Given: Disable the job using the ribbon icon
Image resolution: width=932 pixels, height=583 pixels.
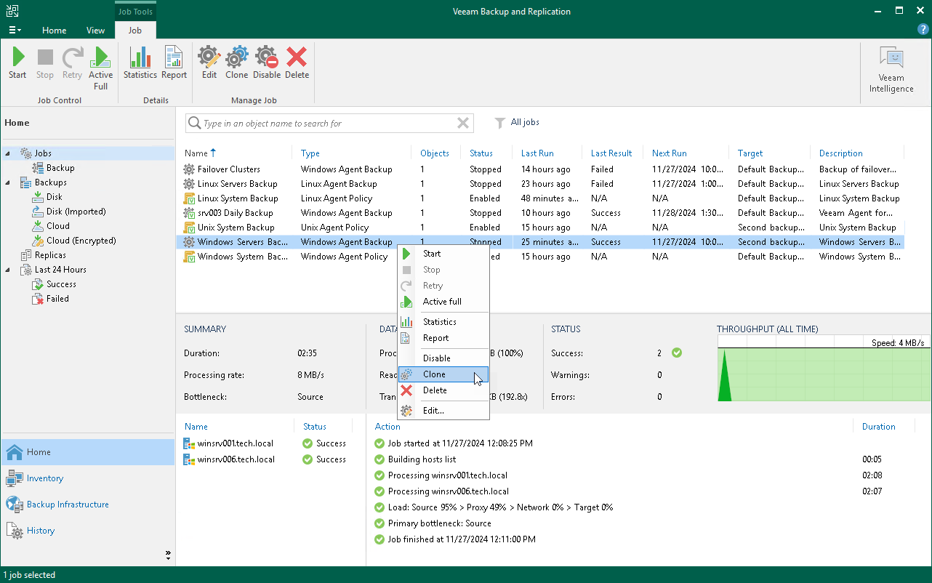Looking at the screenshot, I should coord(266,62).
